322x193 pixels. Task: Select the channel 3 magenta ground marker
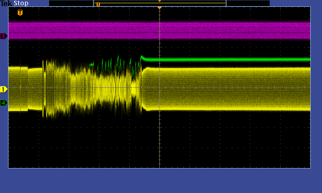[x=4, y=36]
